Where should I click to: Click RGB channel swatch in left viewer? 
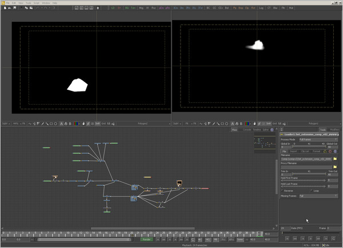pos(76,124)
